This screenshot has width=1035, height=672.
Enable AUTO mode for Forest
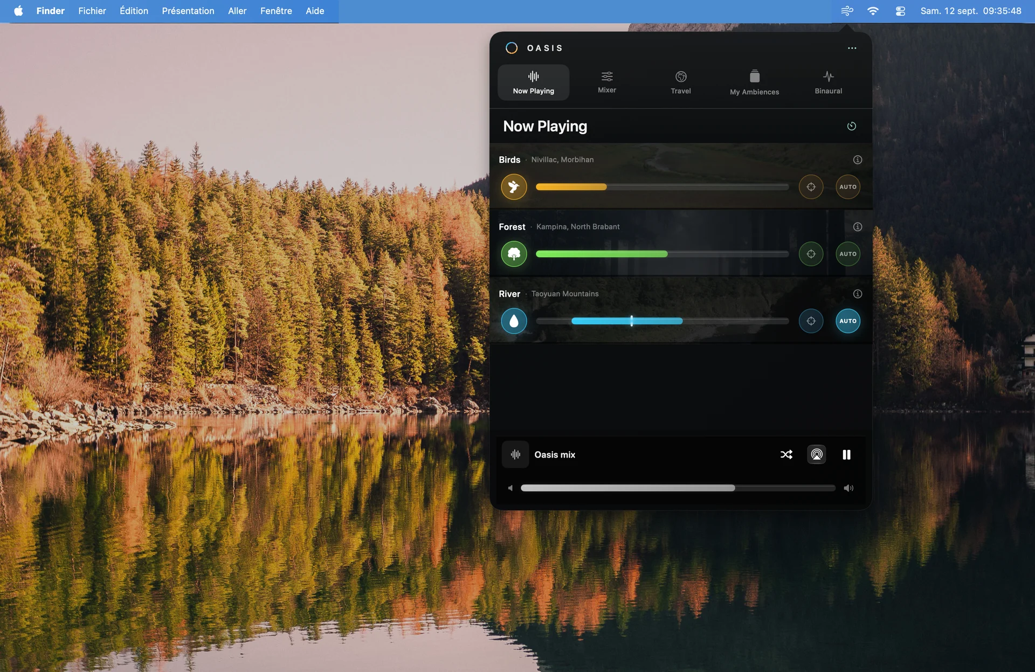(848, 254)
